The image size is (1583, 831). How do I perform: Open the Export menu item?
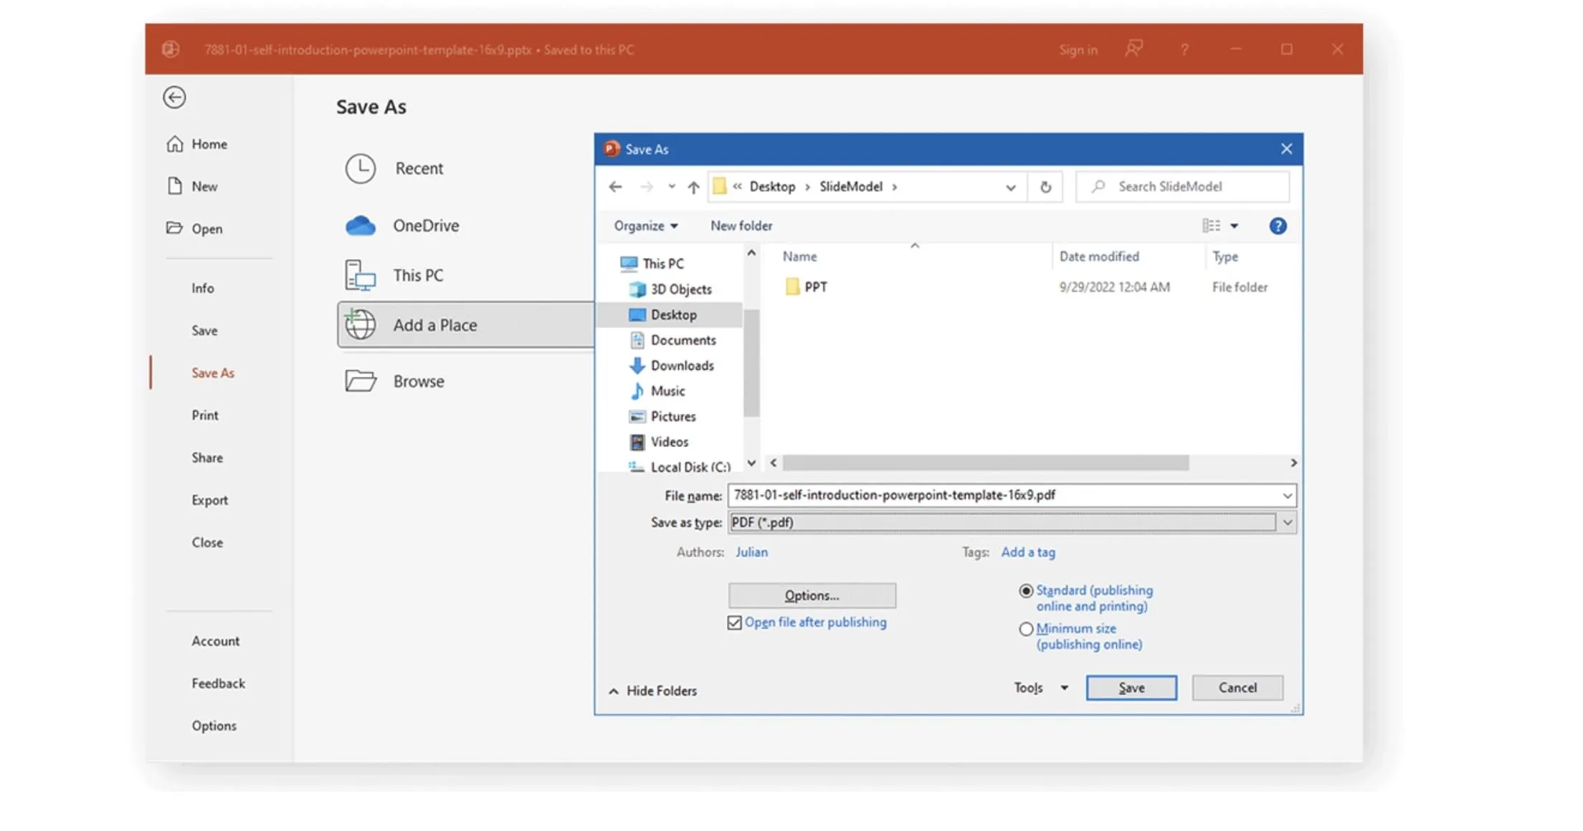coord(209,500)
